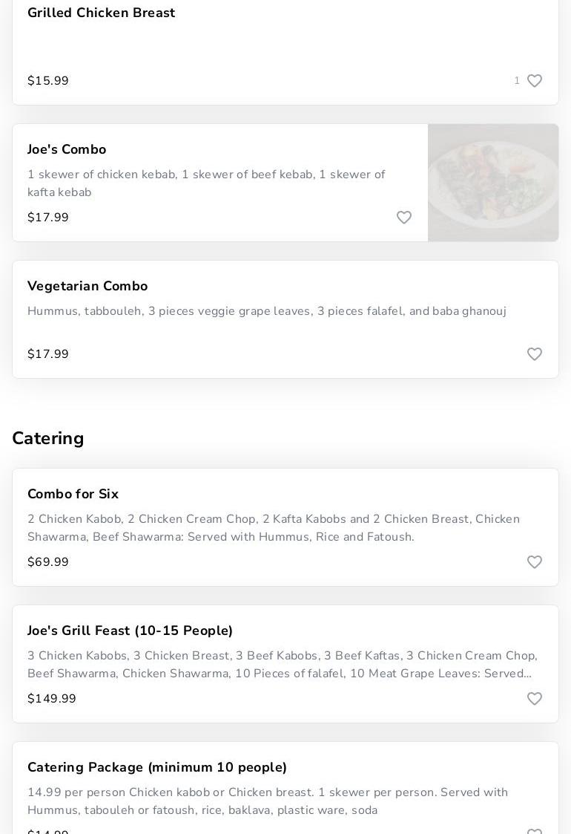The width and height of the screenshot is (571, 834).
Task: Open Joe's Grill Feast (10-15 People)
Action: coord(131,631)
